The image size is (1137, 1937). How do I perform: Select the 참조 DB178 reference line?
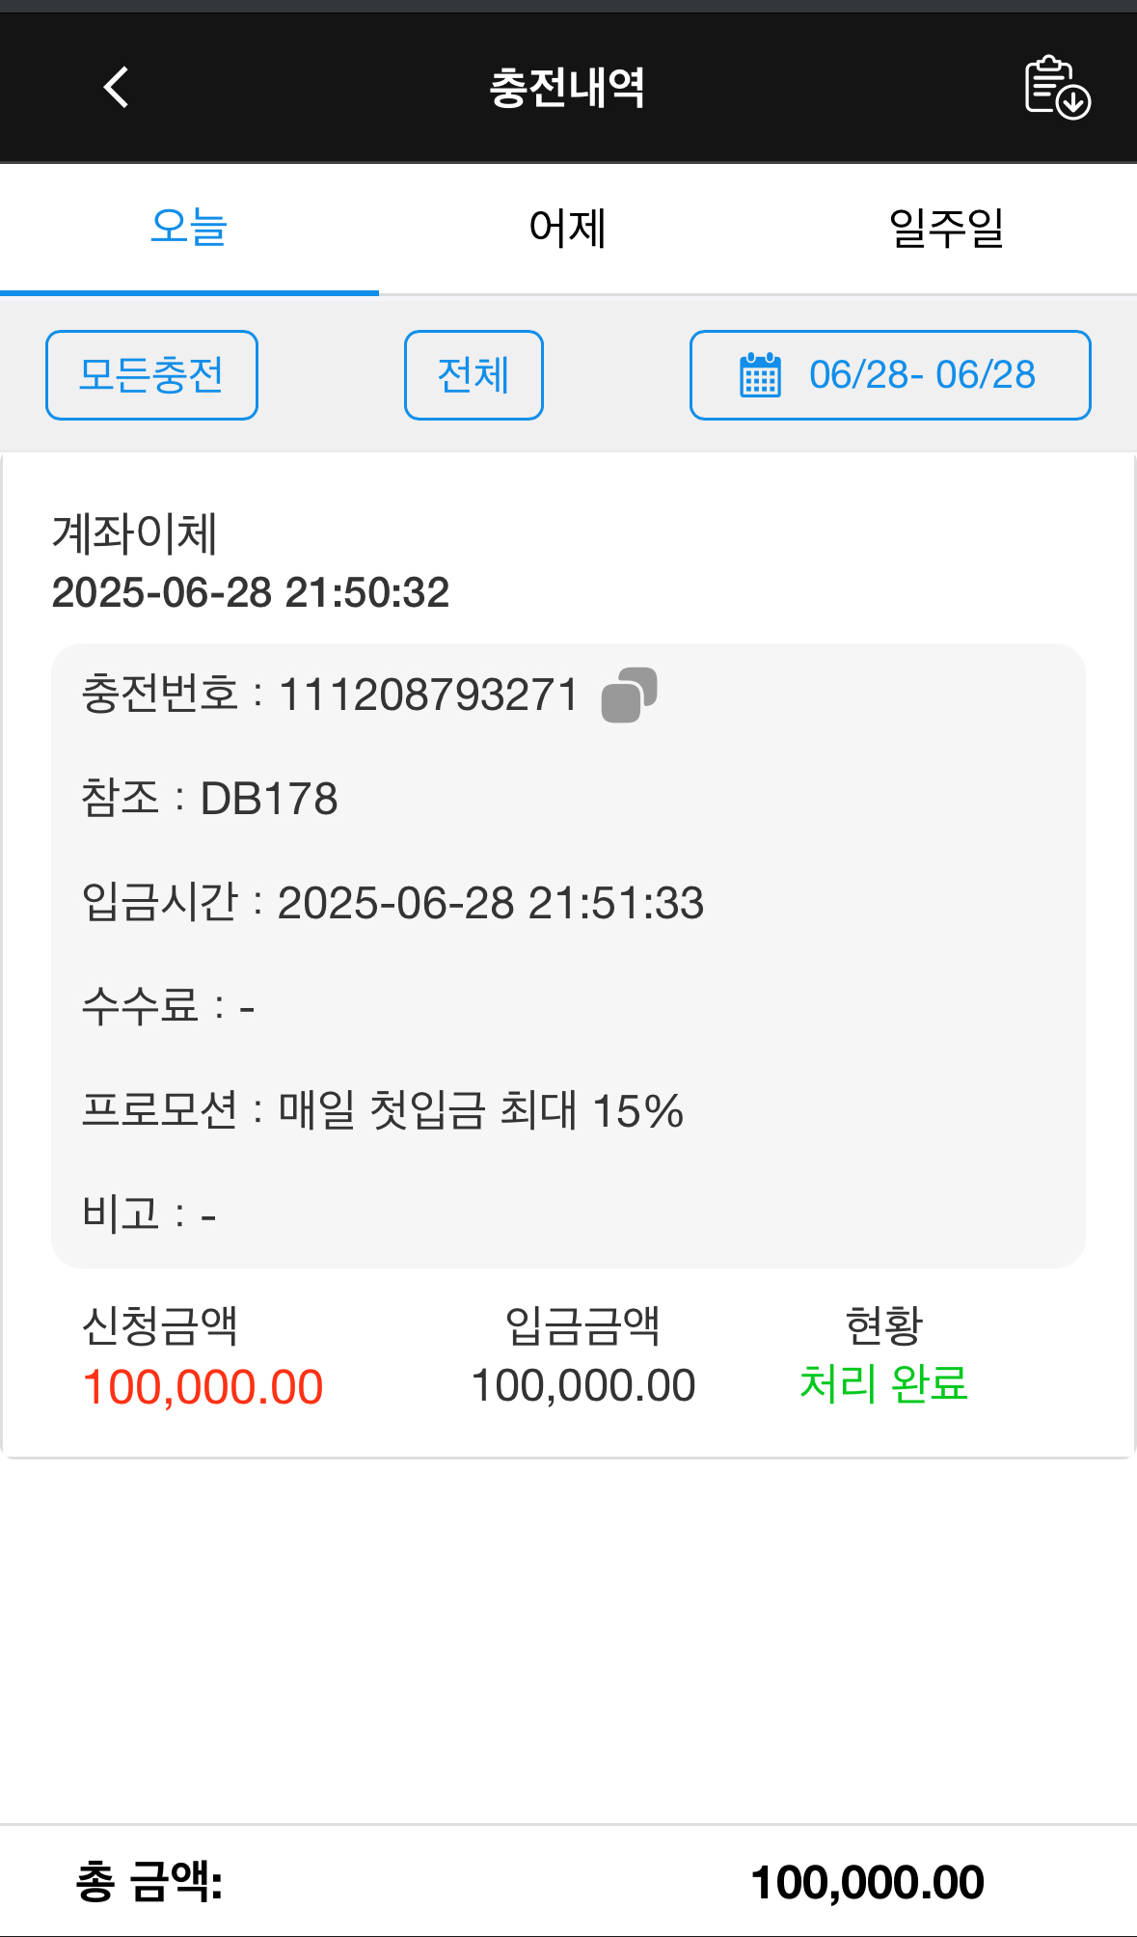pyautogui.click(x=210, y=799)
